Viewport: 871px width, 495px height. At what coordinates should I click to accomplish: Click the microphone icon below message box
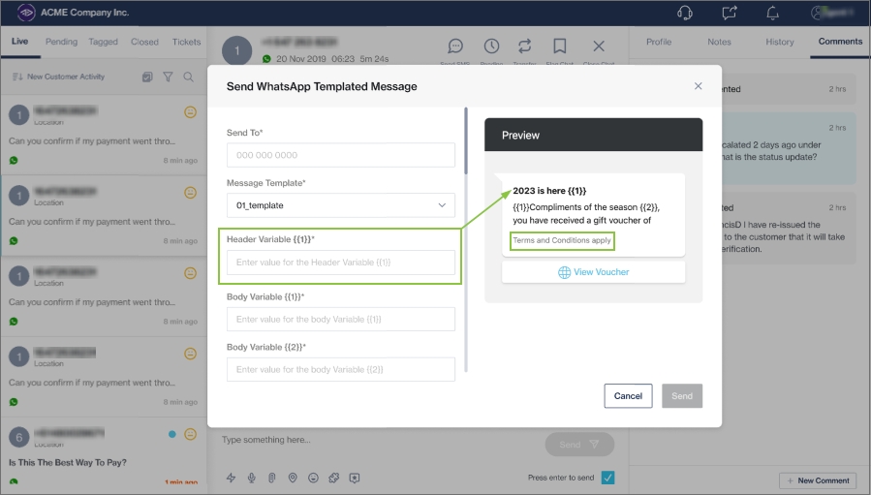click(251, 478)
